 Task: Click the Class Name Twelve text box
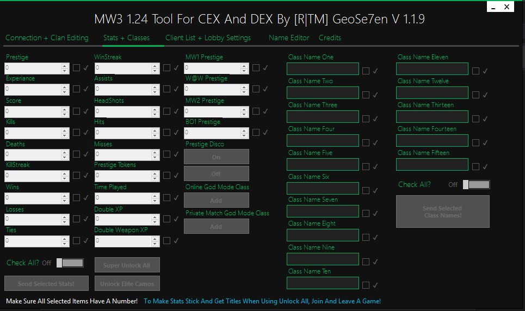pyautogui.click(x=433, y=93)
